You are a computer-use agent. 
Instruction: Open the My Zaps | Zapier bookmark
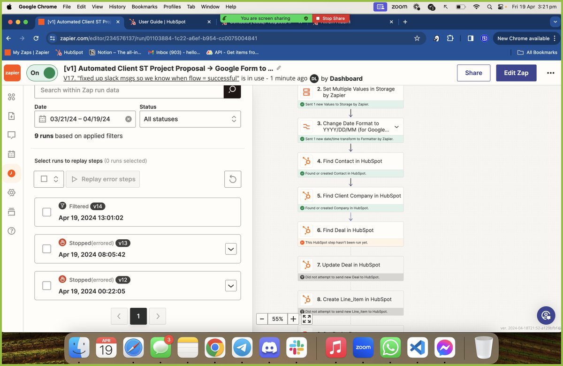coord(27,53)
